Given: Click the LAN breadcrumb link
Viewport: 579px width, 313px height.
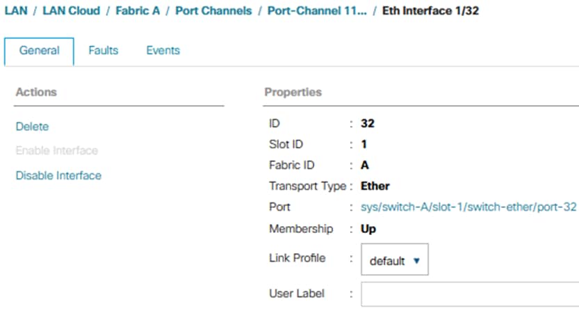Looking at the screenshot, I should [16, 10].
